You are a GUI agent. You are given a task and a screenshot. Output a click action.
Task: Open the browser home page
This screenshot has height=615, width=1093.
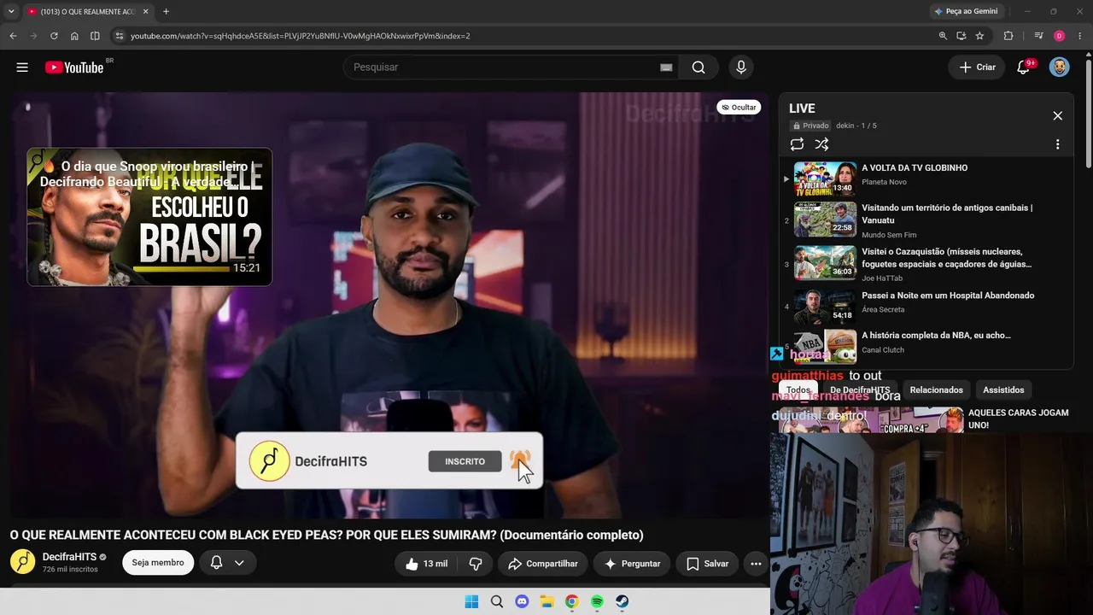[x=74, y=36]
